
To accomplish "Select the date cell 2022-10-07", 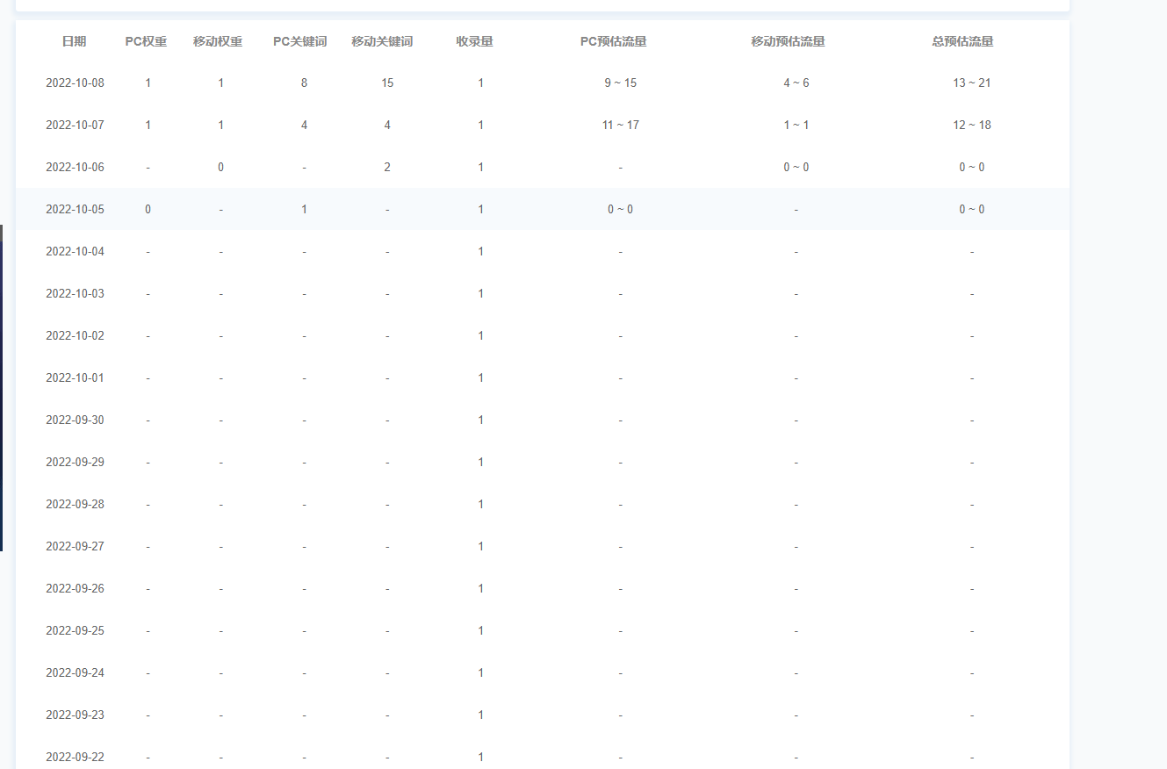I will (x=75, y=125).
